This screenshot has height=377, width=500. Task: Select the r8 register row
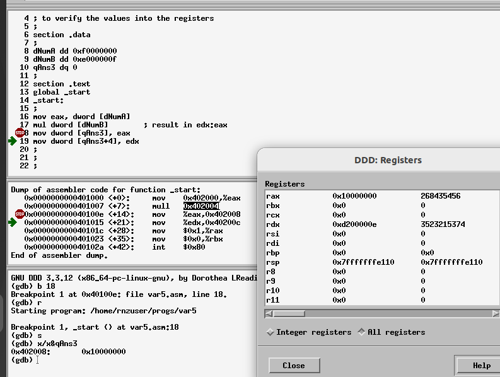[x=382, y=272]
